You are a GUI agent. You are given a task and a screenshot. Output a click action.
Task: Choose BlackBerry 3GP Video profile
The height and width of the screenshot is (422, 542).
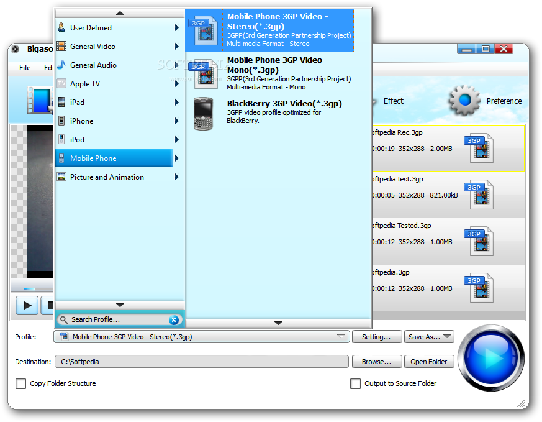[x=269, y=114]
